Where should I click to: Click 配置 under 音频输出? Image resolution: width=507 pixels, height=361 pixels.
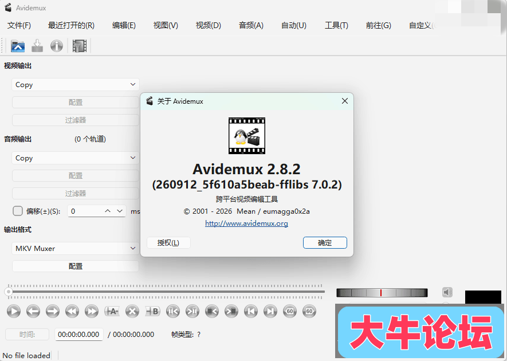(x=76, y=176)
